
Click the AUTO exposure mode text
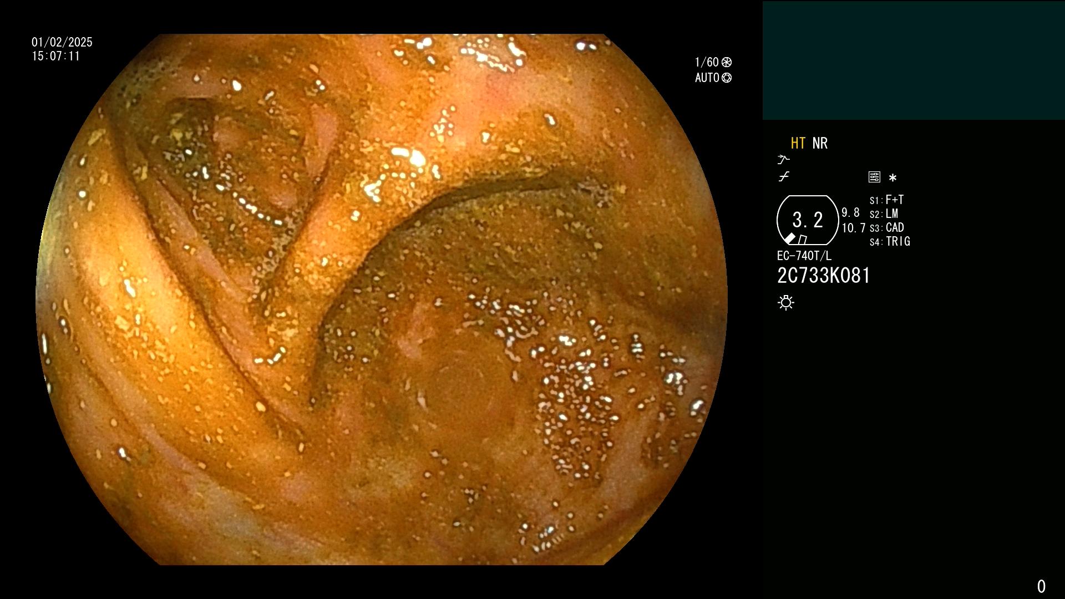707,78
